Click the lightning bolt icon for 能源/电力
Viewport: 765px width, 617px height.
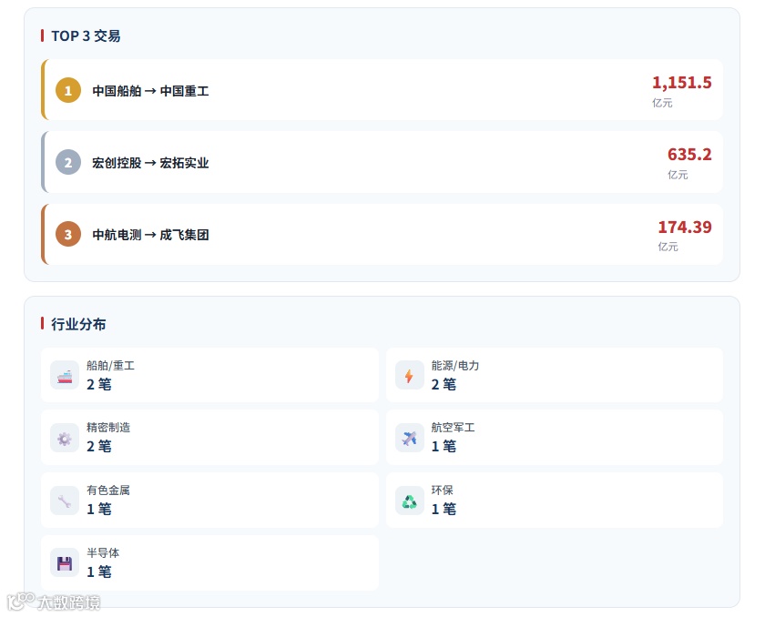coord(409,375)
